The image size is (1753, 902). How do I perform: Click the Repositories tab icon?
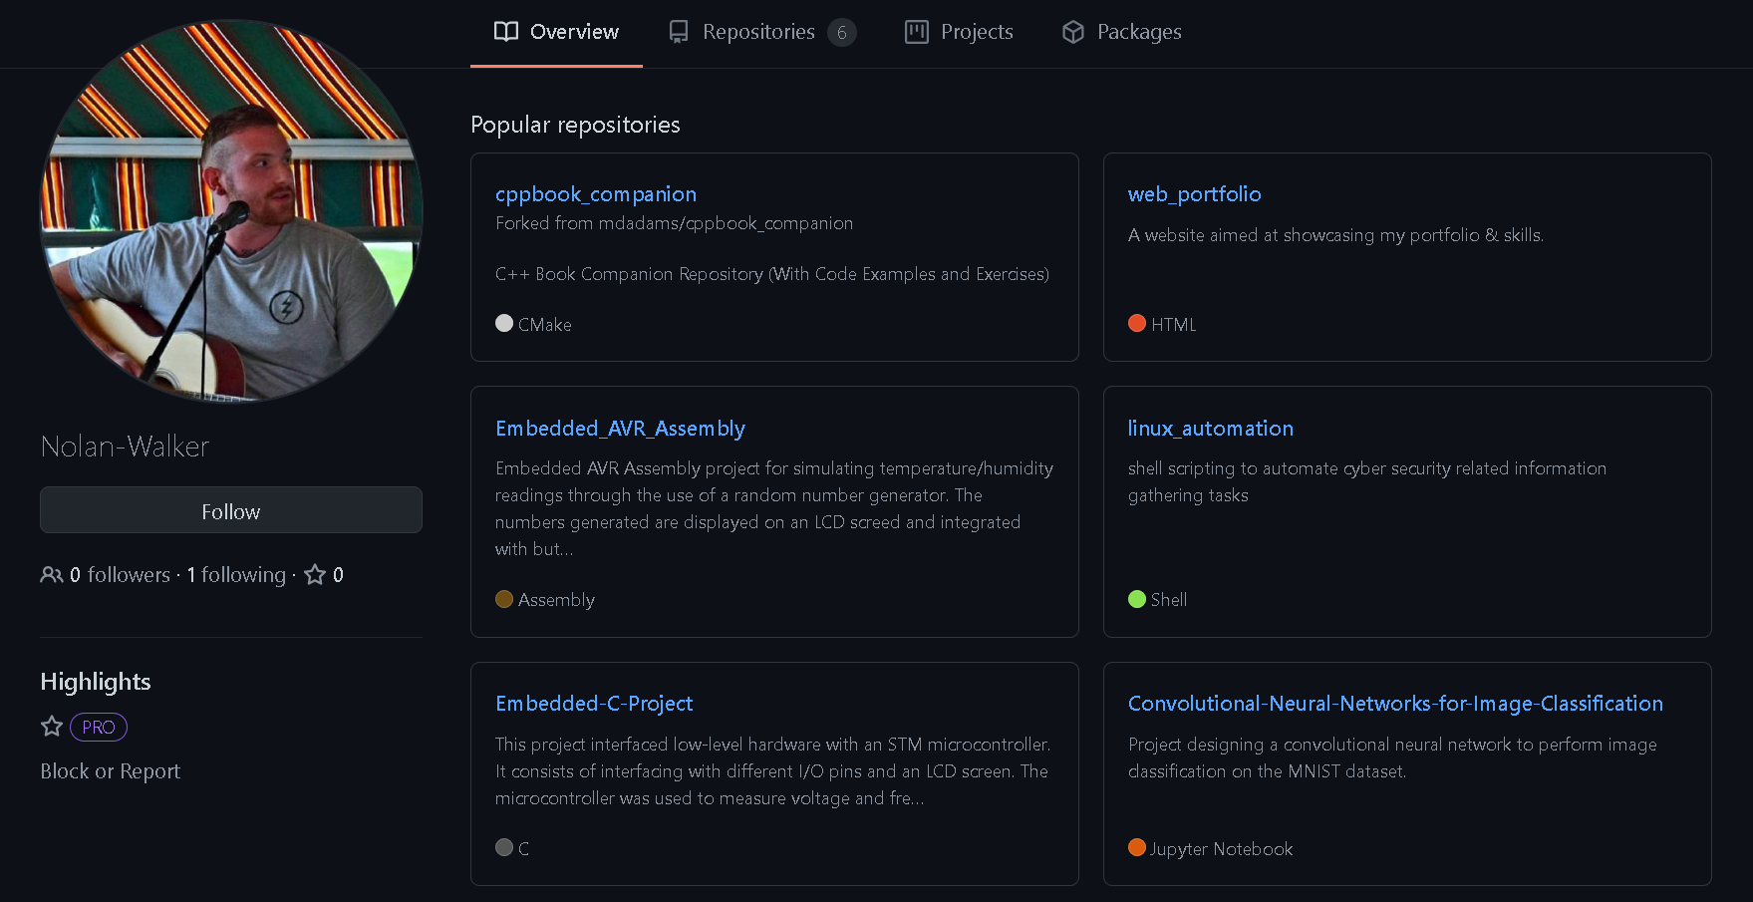click(x=679, y=32)
